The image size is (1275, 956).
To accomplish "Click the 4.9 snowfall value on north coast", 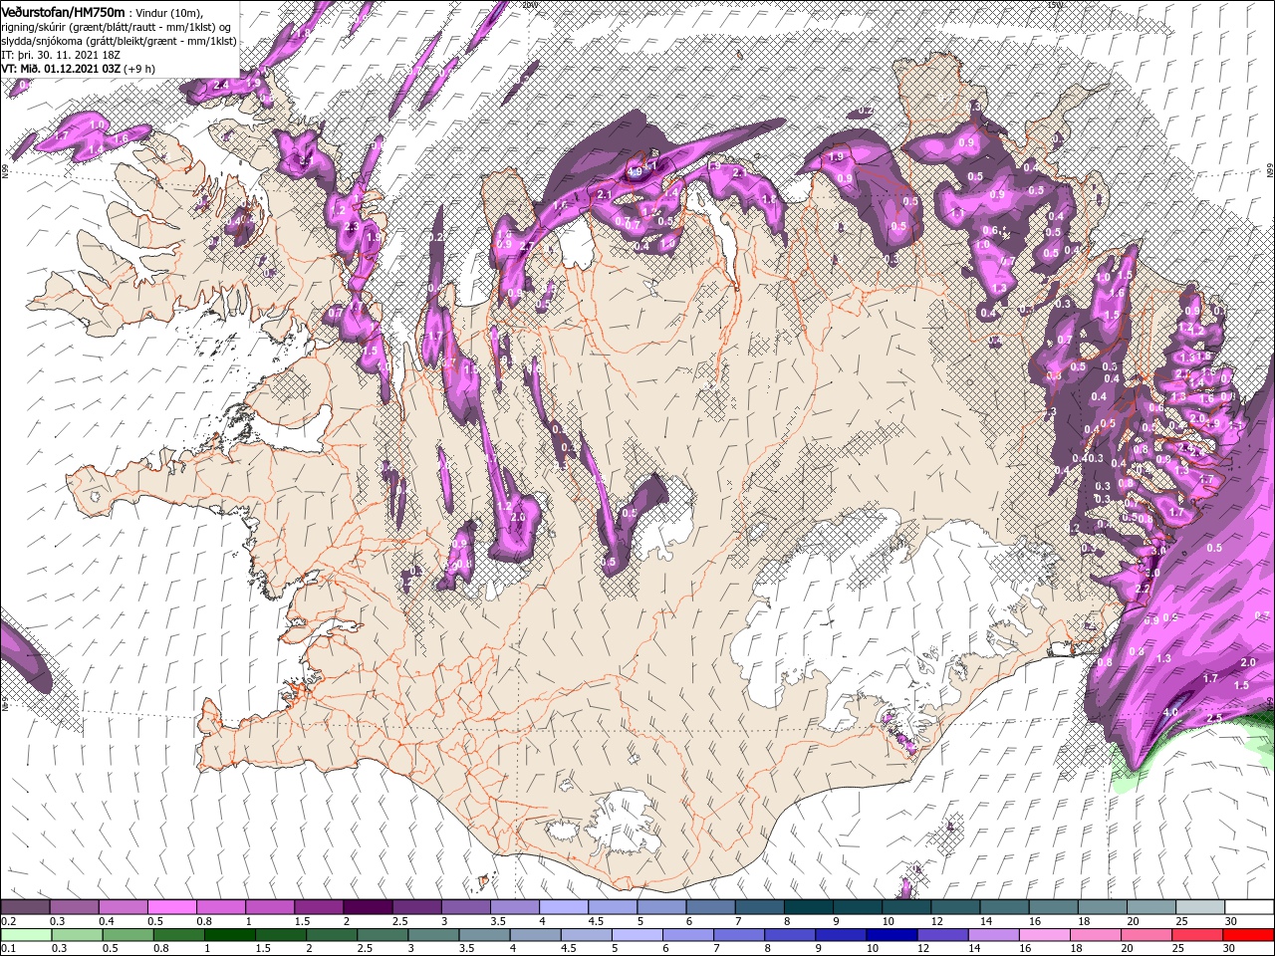I will pyautogui.click(x=636, y=172).
